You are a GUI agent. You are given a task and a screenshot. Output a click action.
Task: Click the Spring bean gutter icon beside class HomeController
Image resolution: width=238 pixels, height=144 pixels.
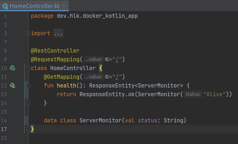click(12, 68)
